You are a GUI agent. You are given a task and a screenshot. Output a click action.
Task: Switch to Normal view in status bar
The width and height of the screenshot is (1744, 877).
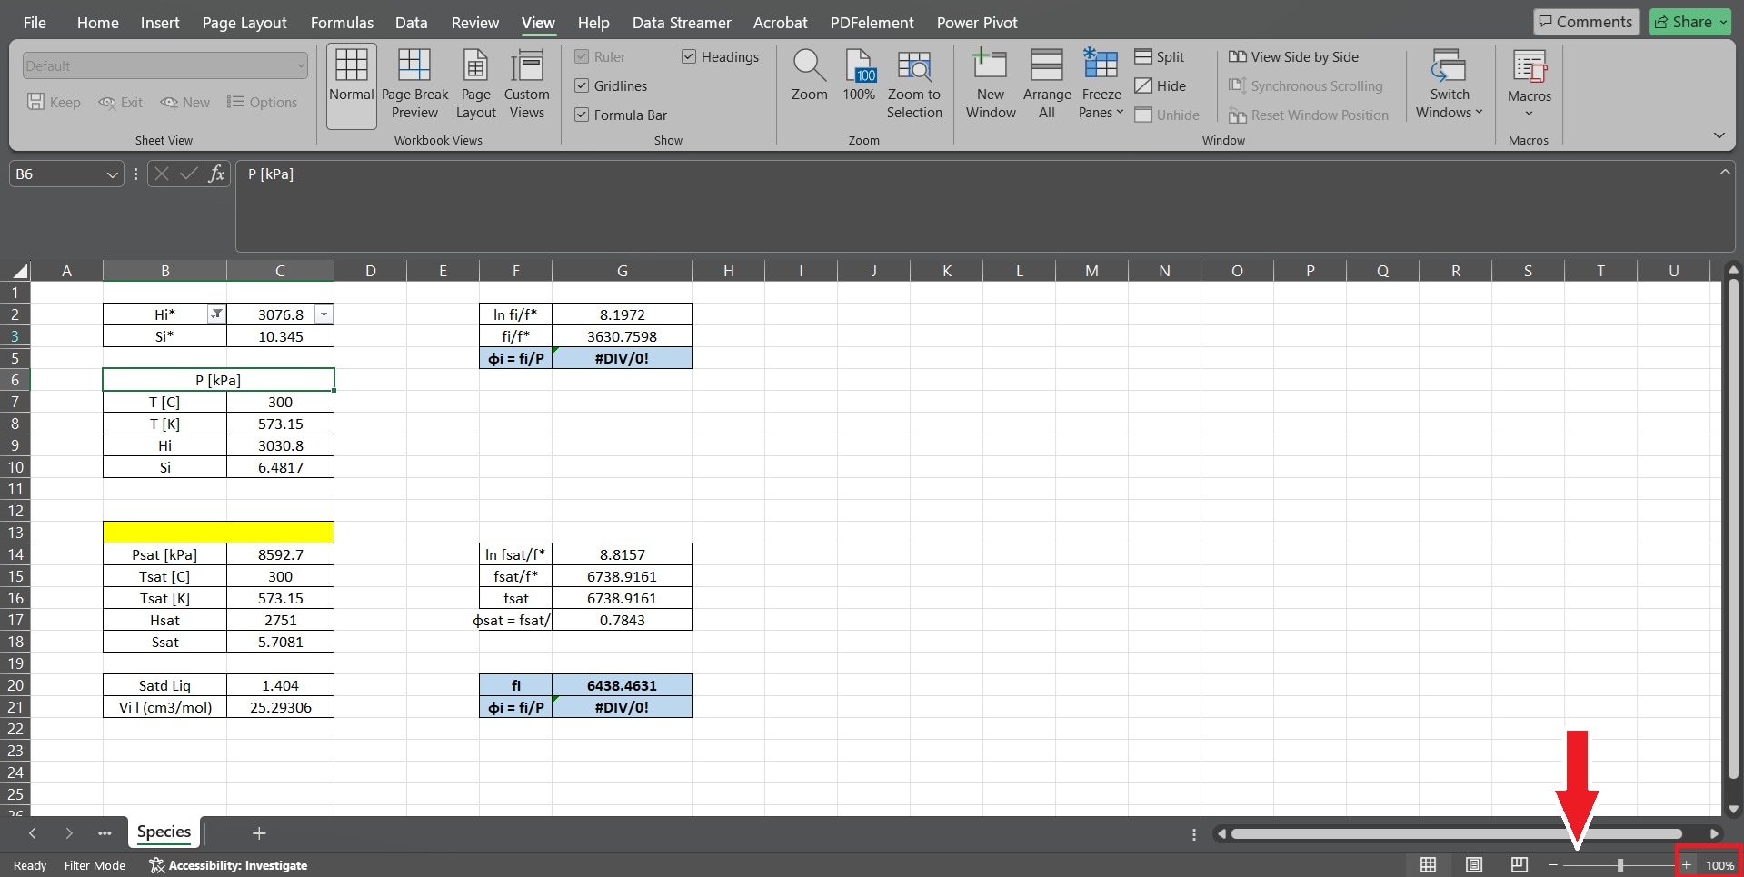click(1429, 865)
